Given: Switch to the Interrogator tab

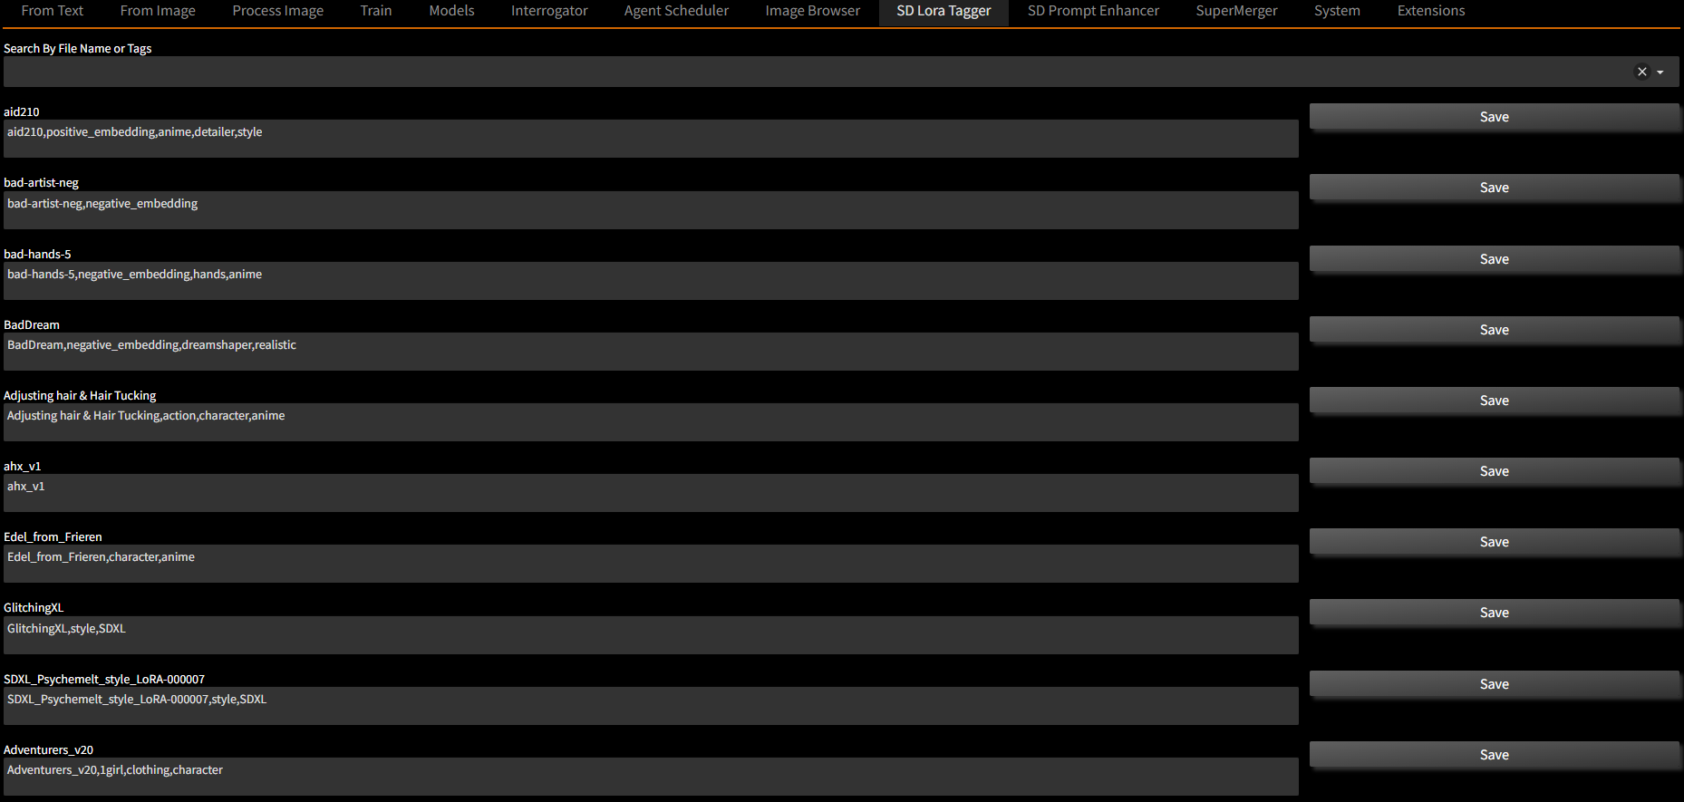Looking at the screenshot, I should coord(549,11).
